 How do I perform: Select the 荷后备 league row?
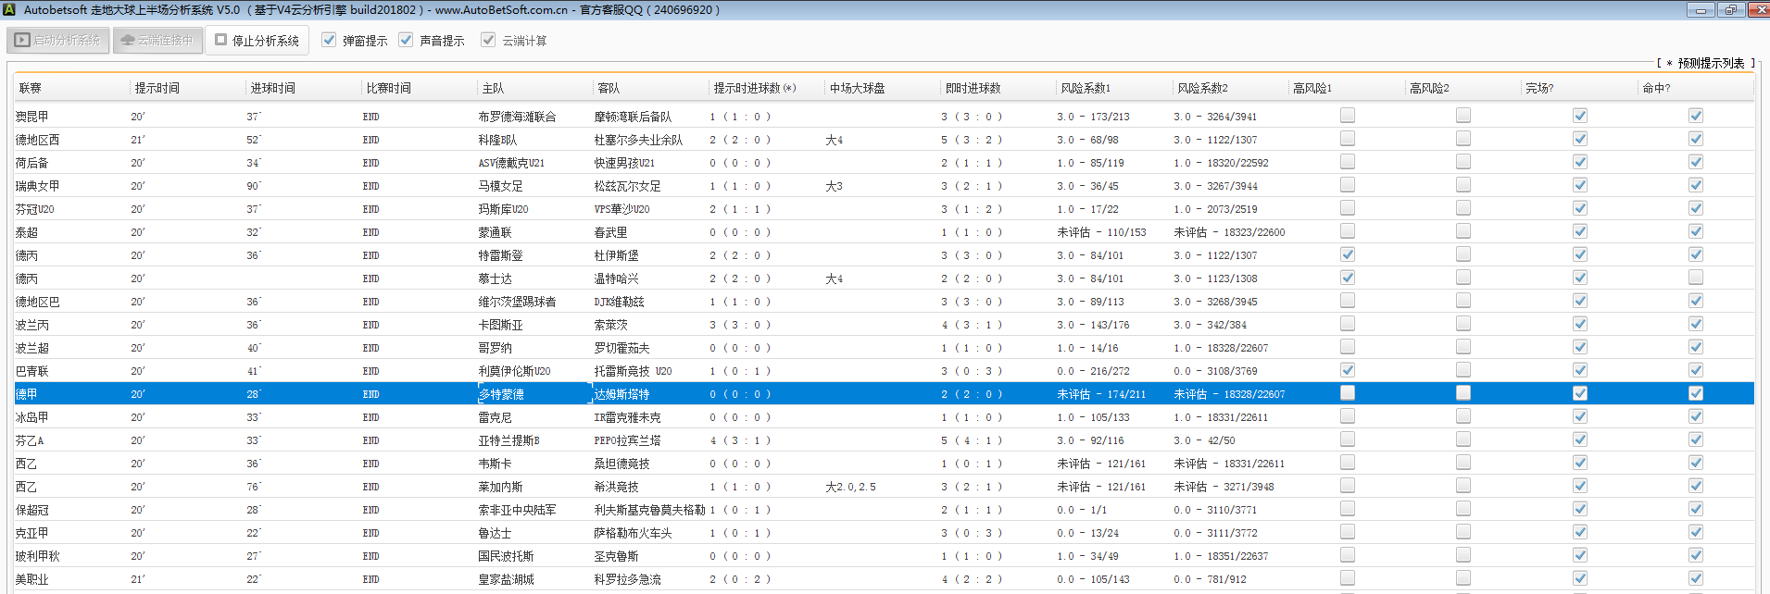pos(32,163)
